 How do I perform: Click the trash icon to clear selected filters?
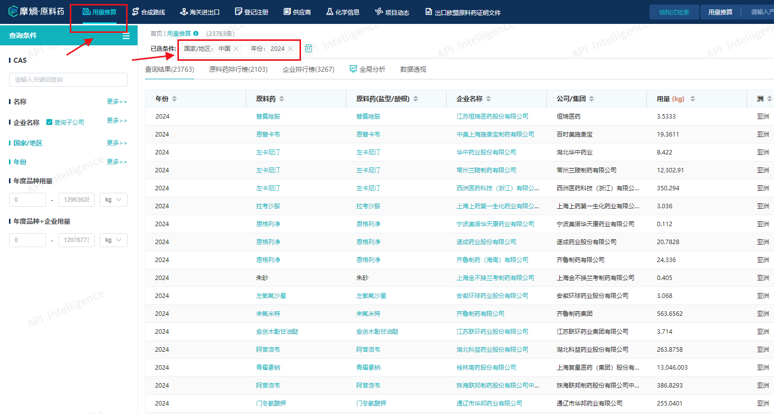(309, 48)
